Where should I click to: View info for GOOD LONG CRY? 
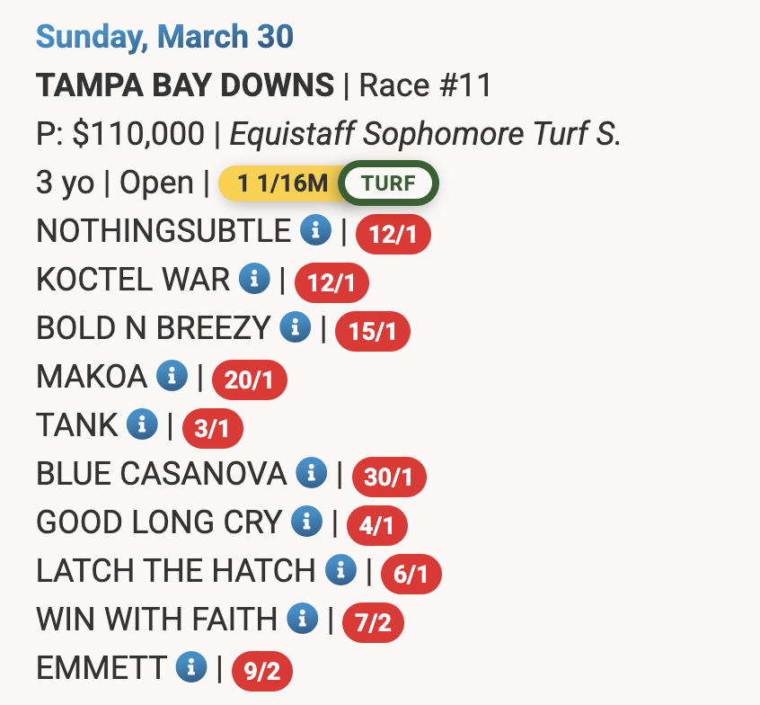[306, 522]
